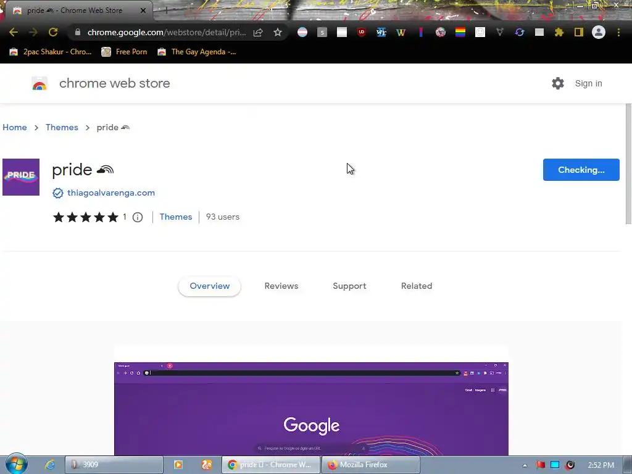
Task: Open the Chrome profile avatar
Action: [599, 32]
